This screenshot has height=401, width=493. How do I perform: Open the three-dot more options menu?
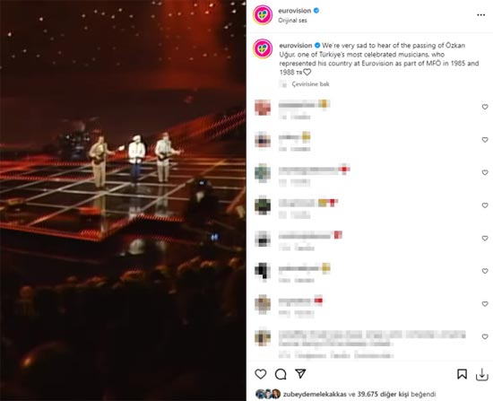480,15
